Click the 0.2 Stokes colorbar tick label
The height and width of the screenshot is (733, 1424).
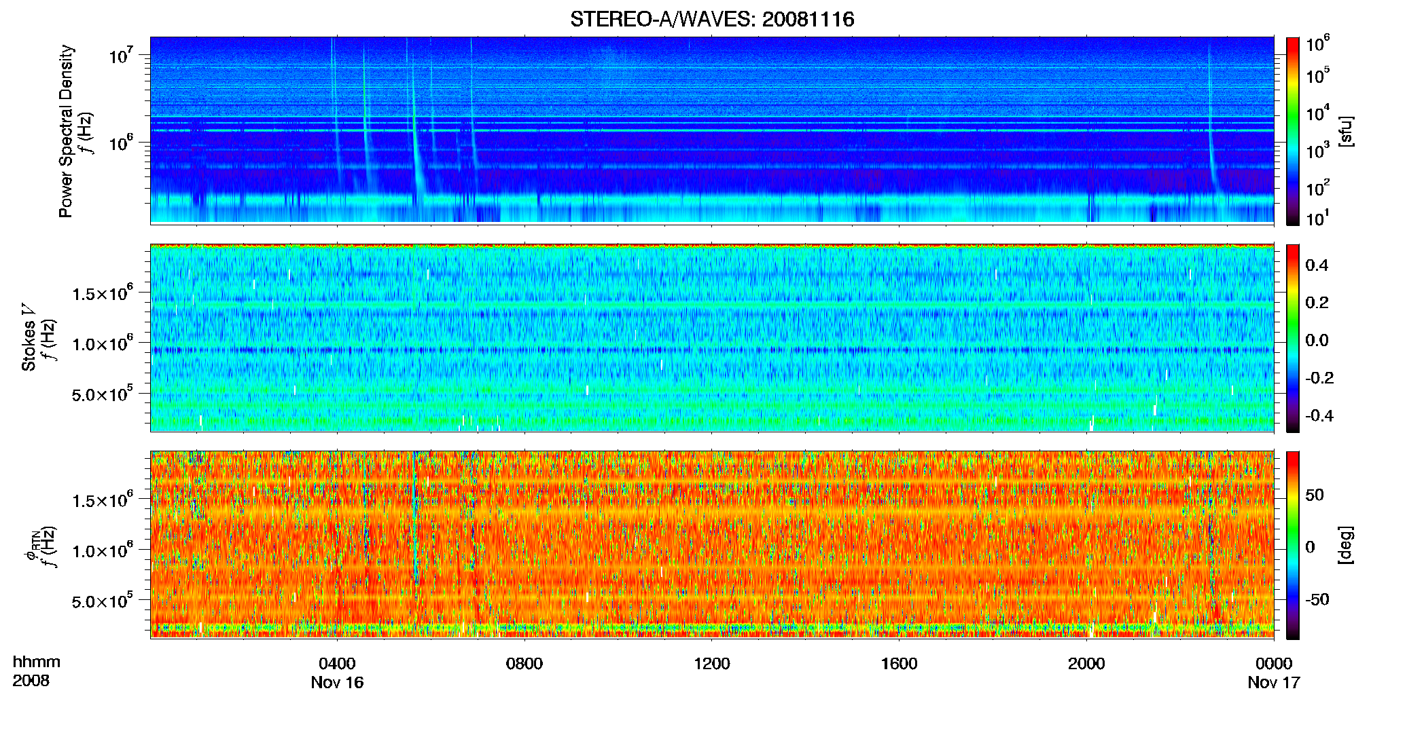[1317, 303]
